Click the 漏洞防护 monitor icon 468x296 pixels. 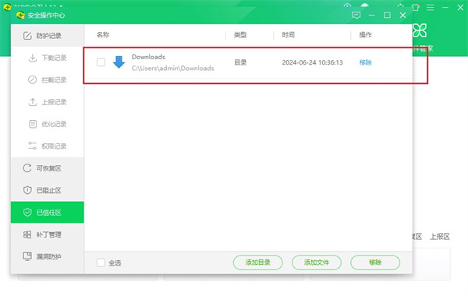click(27, 256)
